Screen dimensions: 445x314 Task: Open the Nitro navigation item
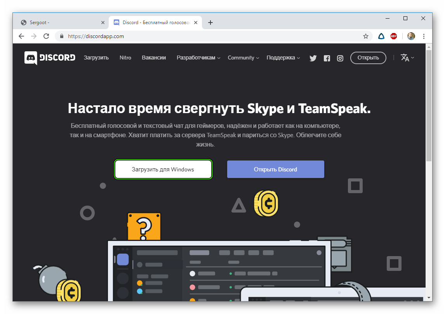(x=125, y=58)
